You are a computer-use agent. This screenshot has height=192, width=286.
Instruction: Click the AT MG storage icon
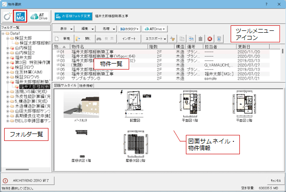20,16
